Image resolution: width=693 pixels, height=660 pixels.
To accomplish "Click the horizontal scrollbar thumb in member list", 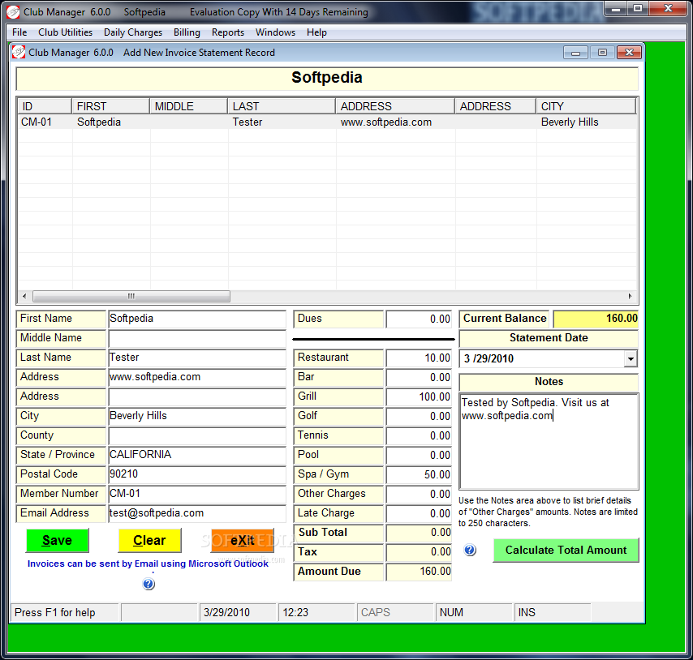I will click(131, 296).
